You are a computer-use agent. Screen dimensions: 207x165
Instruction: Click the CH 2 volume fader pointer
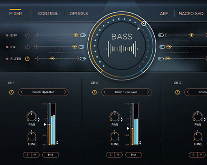coord(128,128)
